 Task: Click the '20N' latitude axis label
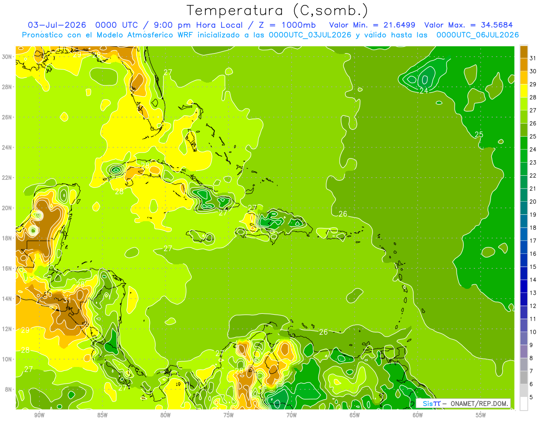click(x=7, y=208)
